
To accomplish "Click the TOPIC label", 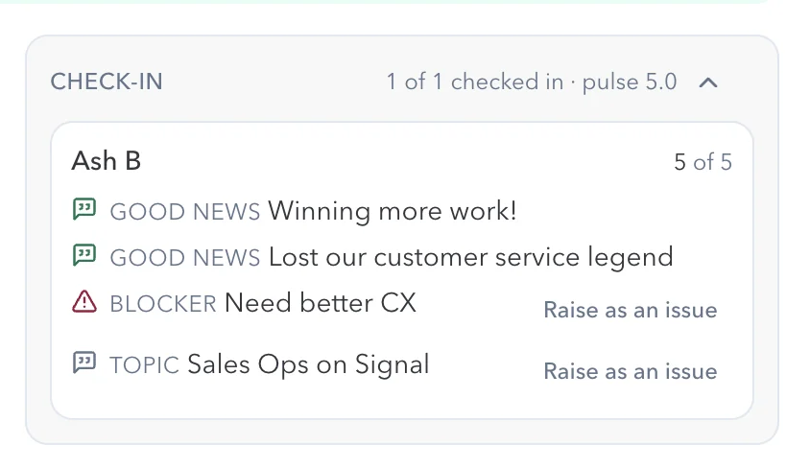I will (x=144, y=365).
